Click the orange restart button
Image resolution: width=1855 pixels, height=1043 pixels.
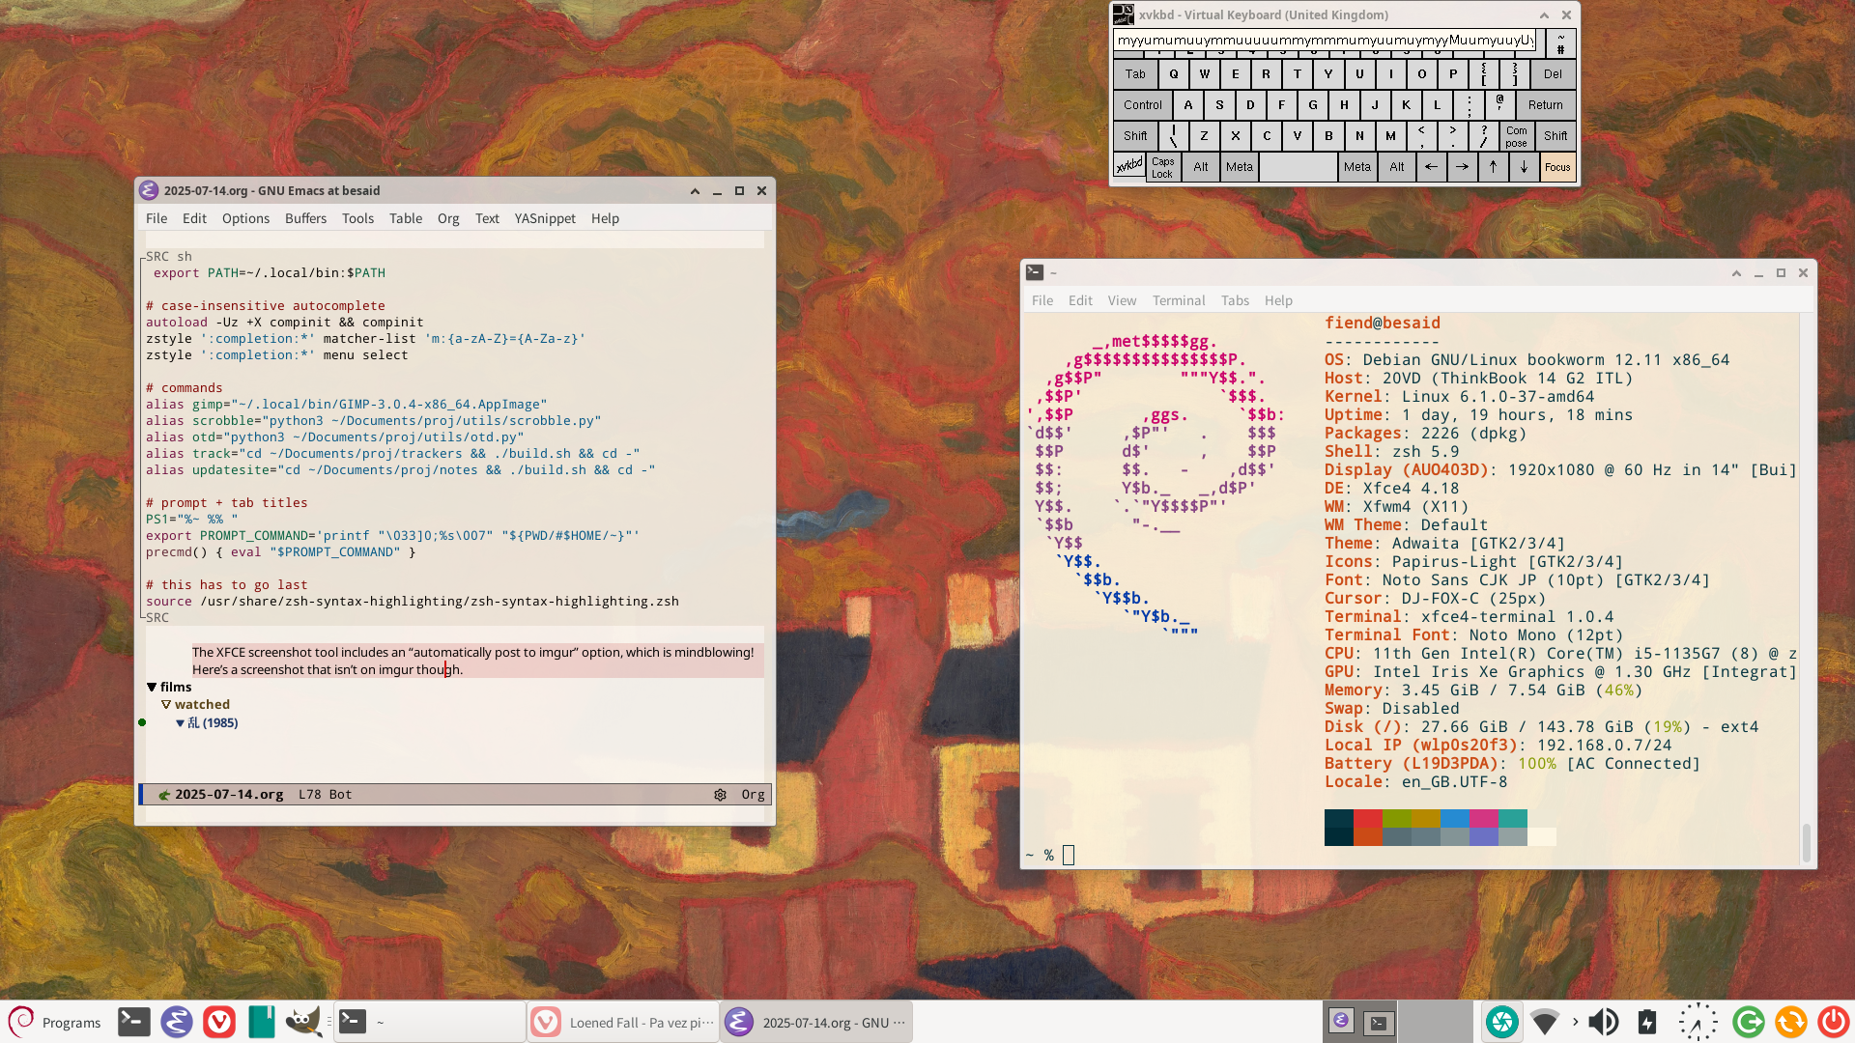[x=1790, y=1022]
